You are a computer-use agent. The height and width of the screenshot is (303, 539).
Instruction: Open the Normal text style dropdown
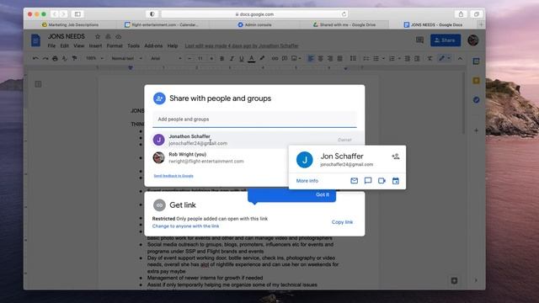126,58
